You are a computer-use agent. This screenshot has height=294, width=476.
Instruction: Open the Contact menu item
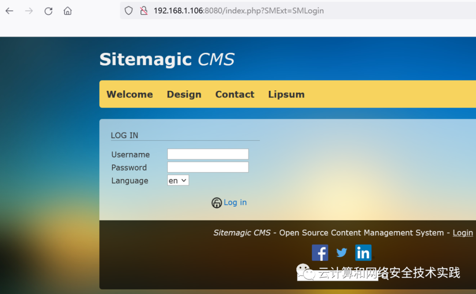234,94
